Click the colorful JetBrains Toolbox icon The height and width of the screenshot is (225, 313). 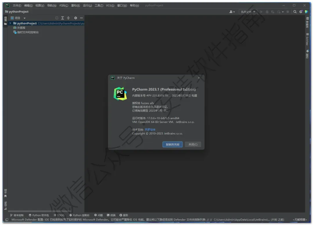(307, 12)
